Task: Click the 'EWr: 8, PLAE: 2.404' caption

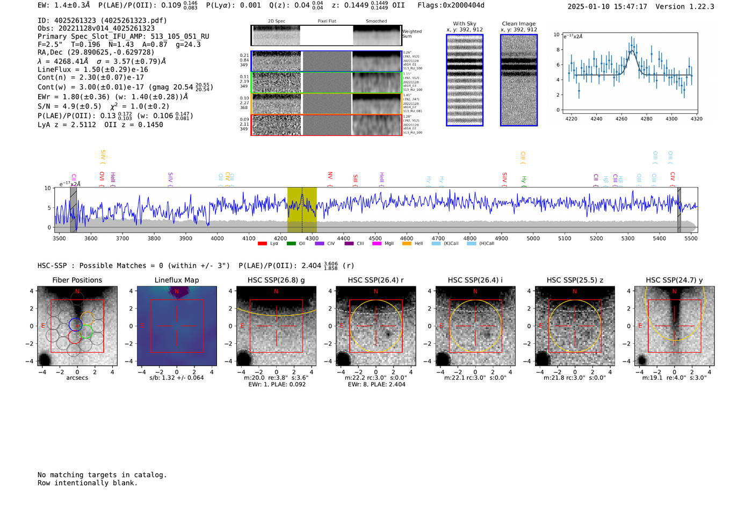Action: 376,385
